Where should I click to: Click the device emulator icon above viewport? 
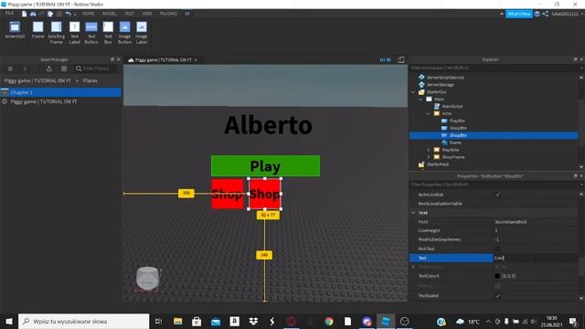[400, 59]
